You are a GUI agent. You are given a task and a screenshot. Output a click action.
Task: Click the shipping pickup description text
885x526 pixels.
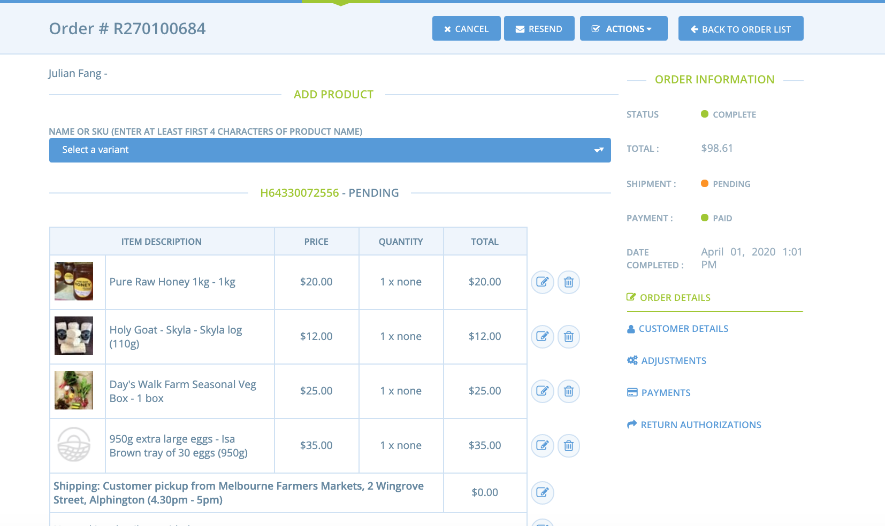239,493
